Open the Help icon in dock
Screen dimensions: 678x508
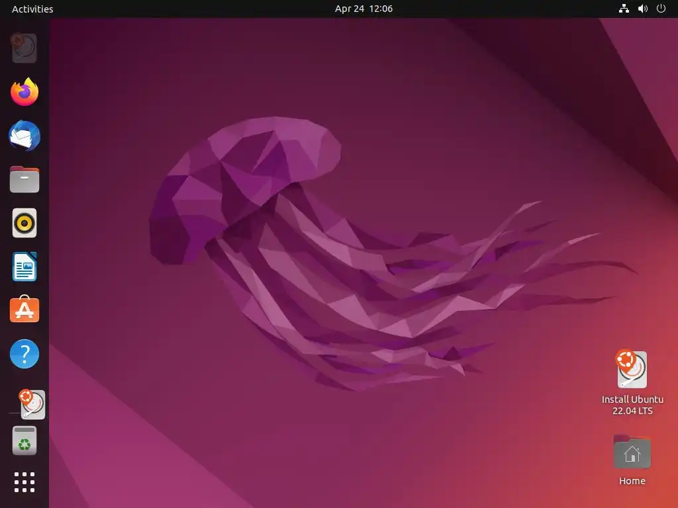pos(24,354)
